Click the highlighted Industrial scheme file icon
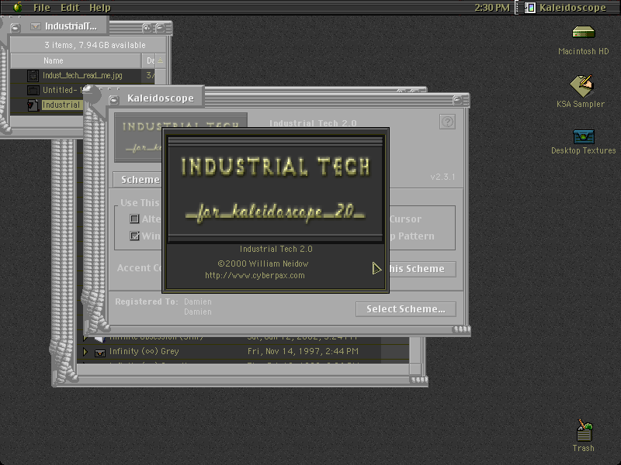 pyautogui.click(x=33, y=105)
